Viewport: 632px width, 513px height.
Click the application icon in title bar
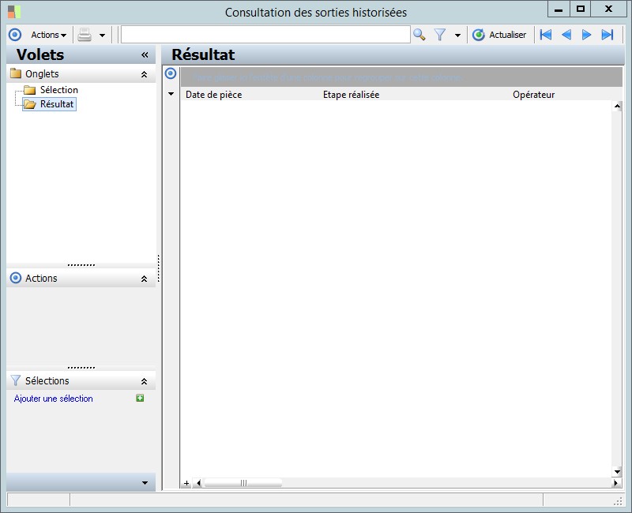point(13,12)
